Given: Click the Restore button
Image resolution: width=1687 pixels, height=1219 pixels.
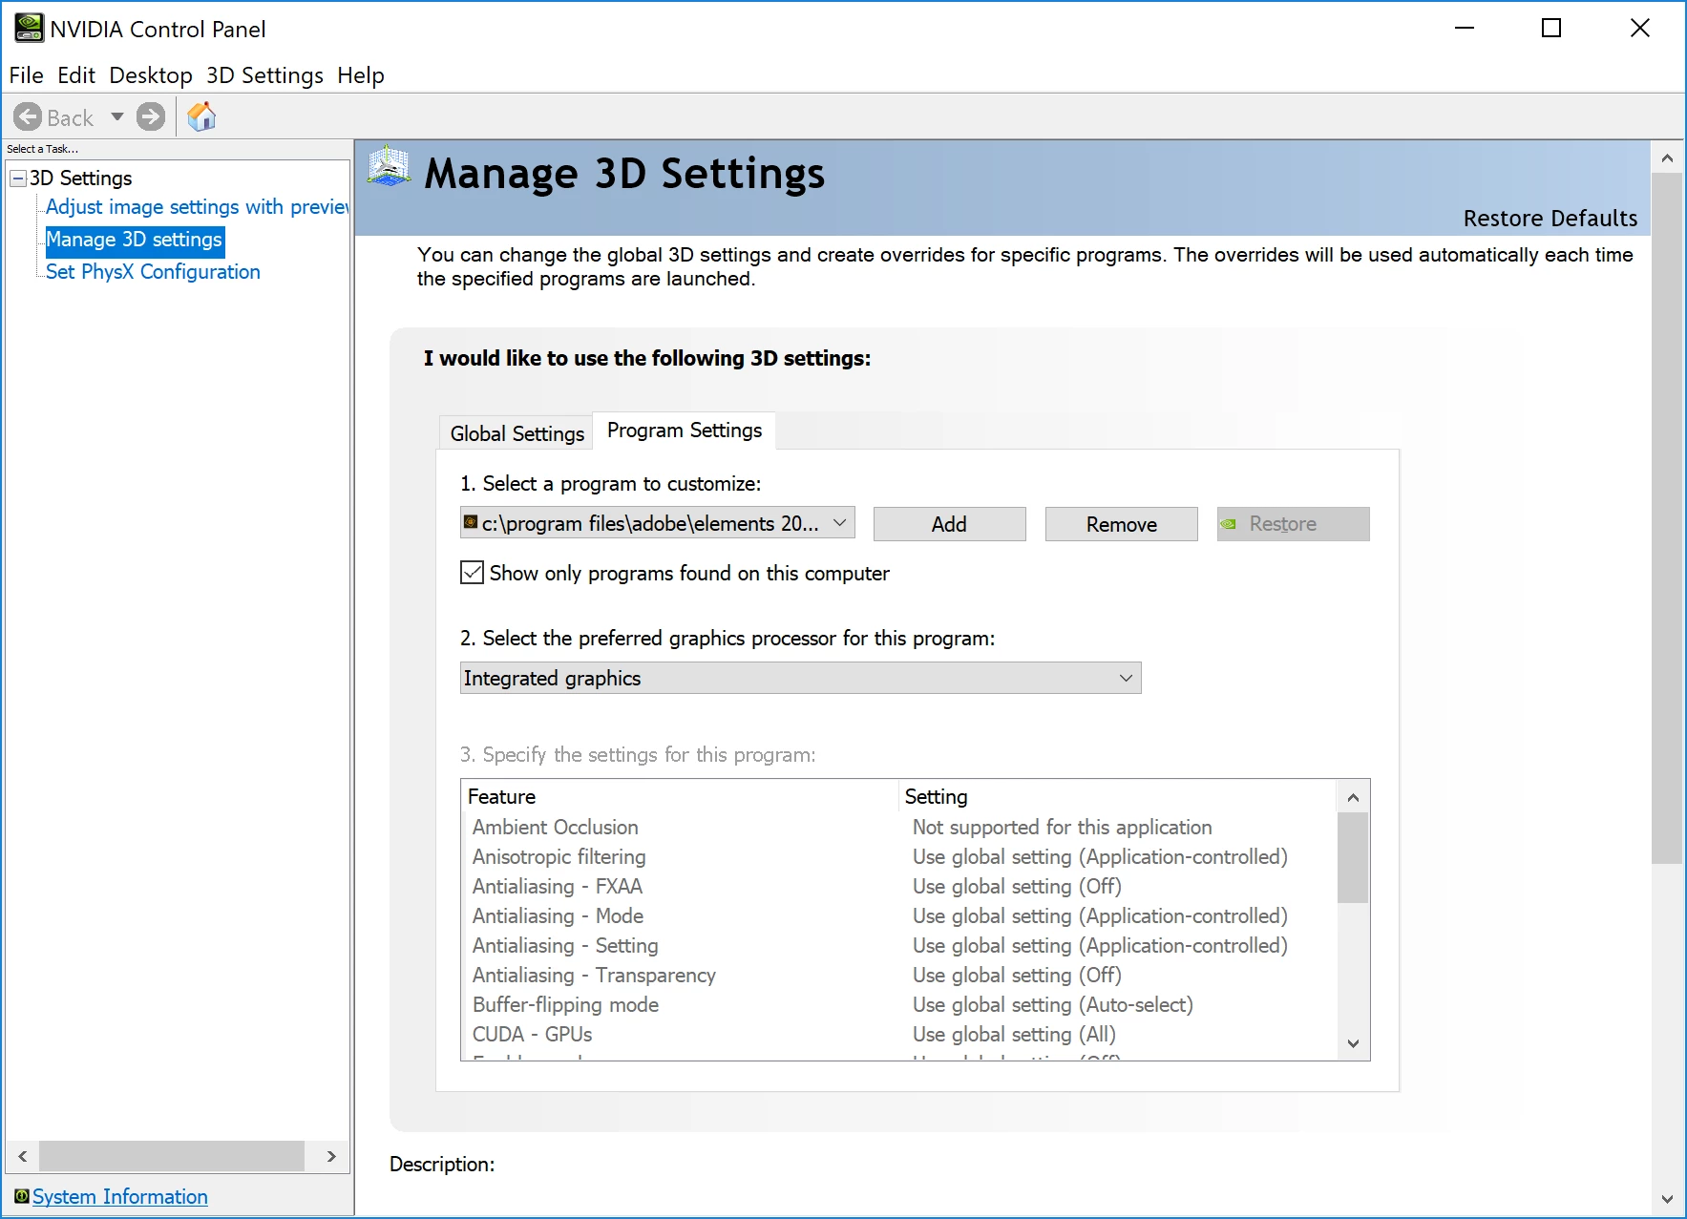Looking at the screenshot, I should (x=1293, y=524).
